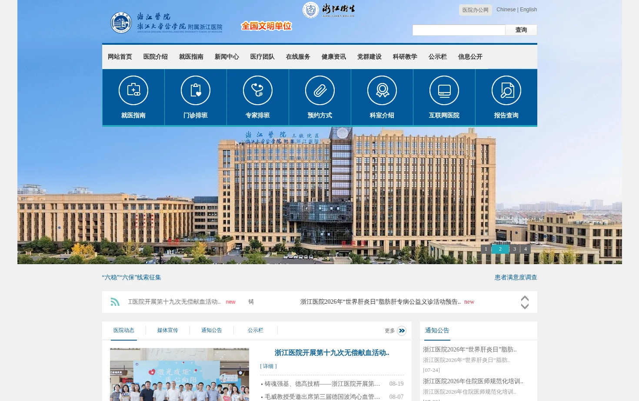The width and height of the screenshot is (639, 401).
Task: Show banner slide 1
Action: pyautogui.click(x=486, y=249)
